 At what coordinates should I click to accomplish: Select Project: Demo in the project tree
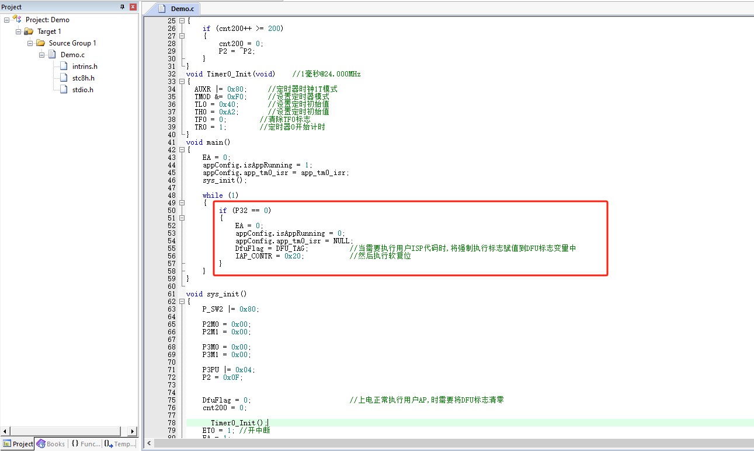coord(47,20)
